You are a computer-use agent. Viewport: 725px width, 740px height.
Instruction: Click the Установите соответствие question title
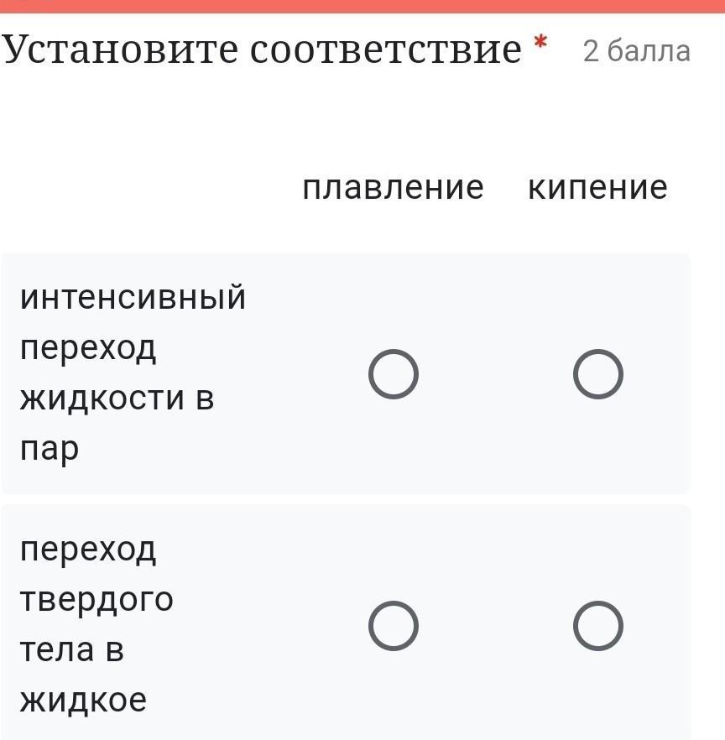pyautogui.click(x=262, y=50)
